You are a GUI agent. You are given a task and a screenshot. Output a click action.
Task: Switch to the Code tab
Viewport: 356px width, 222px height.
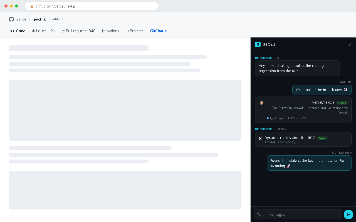pyautogui.click(x=18, y=31)
